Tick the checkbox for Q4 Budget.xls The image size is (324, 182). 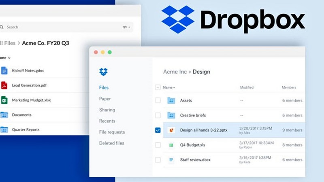tap(158, 145)
